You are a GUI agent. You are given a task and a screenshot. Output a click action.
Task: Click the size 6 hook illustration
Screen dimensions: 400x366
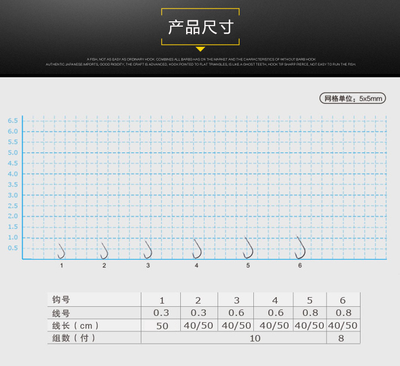click(300, 246)
